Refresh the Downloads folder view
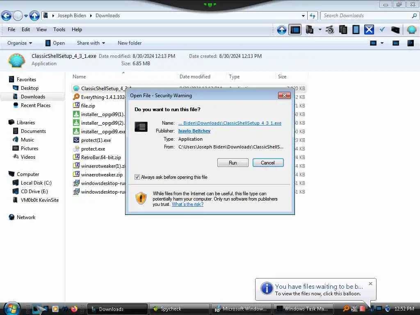Image resolution: width=420 pixels, height=315 pixels. point(312,16)
